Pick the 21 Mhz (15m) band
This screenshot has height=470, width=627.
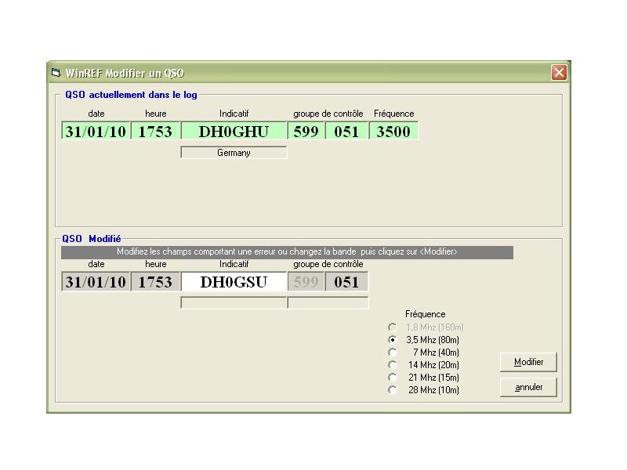click(393, 378)
